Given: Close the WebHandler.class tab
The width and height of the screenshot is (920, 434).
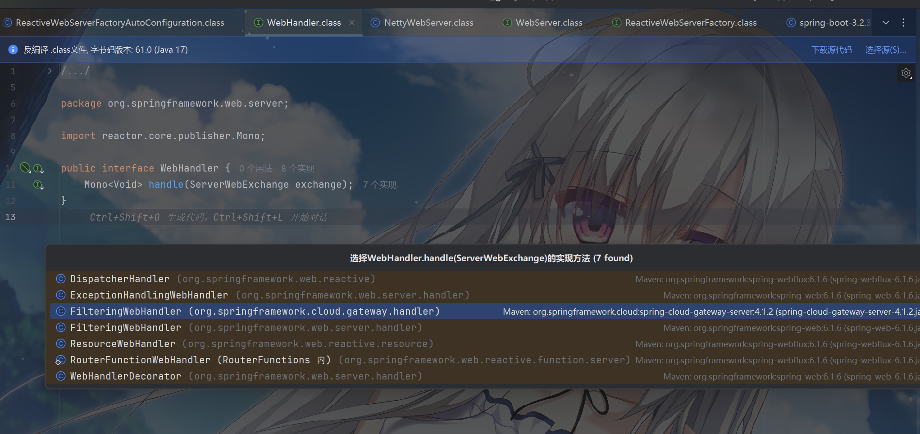Looking at the screenshot, I should coord(352,23).
